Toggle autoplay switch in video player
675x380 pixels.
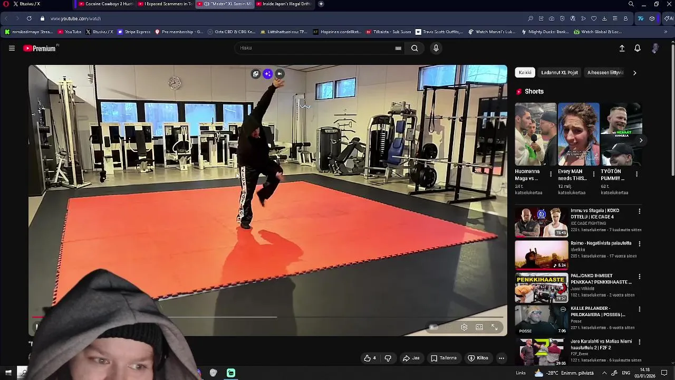433,327
